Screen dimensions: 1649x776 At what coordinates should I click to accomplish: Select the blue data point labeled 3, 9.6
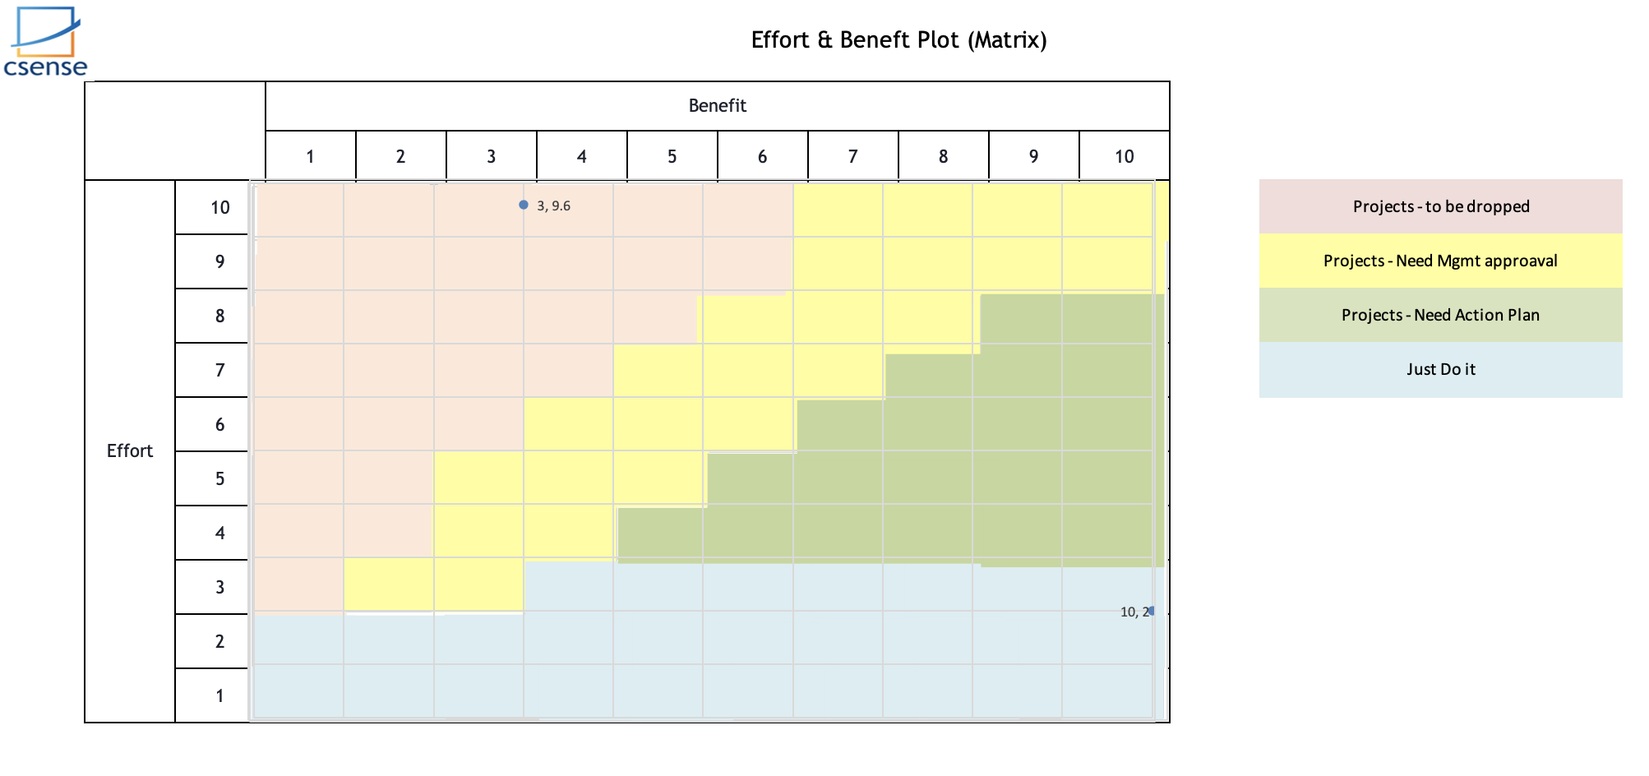pyautogui.click(x=524, y=205)
